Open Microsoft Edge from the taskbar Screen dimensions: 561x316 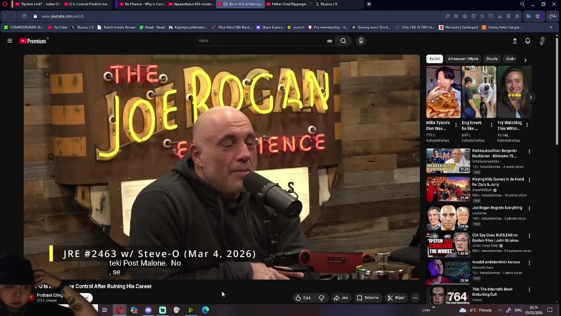tap(205, 310)
